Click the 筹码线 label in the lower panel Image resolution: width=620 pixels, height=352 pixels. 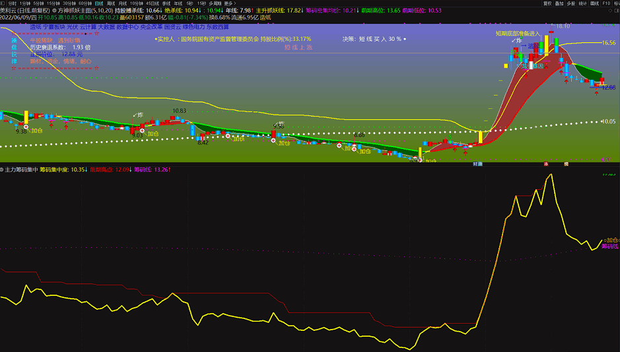[x=609, y=247]
